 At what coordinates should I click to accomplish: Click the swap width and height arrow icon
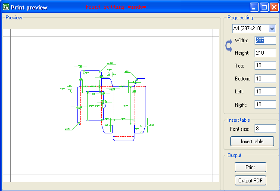pos(229,46)
